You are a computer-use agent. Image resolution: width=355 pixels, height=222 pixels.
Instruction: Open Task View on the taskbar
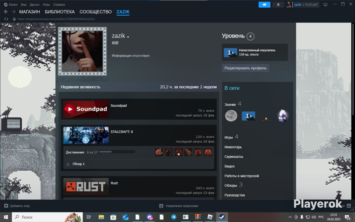coord(89,217)
